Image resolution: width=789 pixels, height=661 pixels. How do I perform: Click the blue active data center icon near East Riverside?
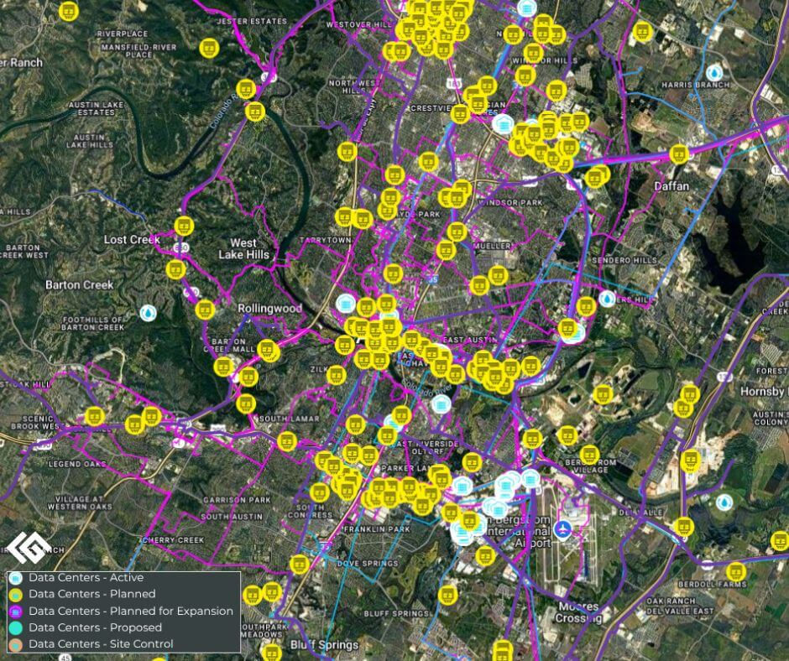click(441, 403)
